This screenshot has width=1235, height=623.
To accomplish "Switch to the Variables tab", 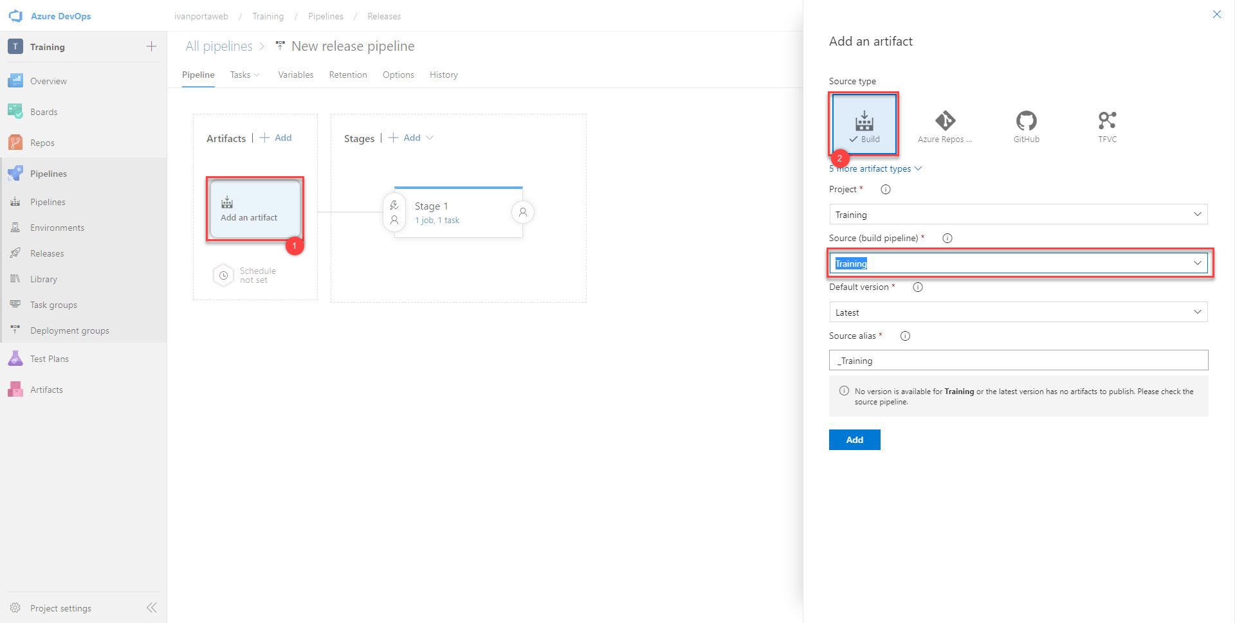I will pos(295,75).
